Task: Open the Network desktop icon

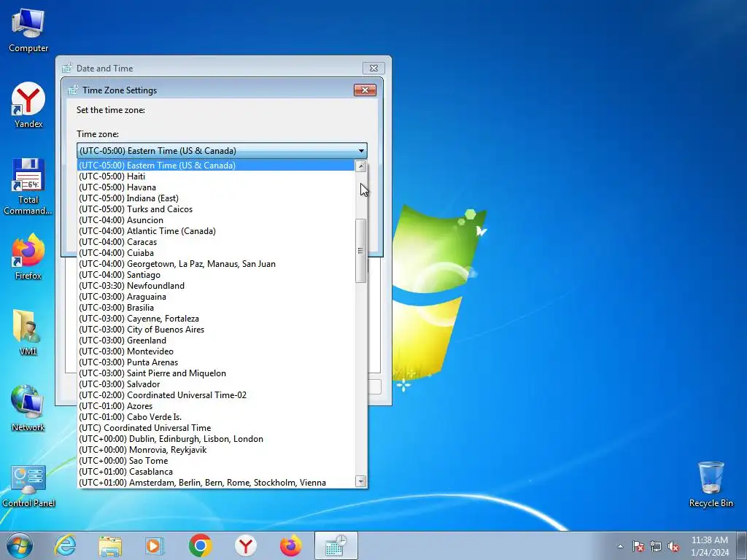Action: 28,408
